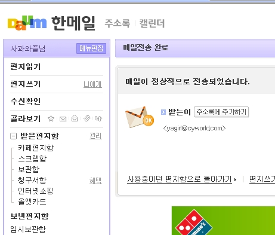Open 보낸편지함 sent folder
This screenshot has height=235, width=275.
pos(30,216)
